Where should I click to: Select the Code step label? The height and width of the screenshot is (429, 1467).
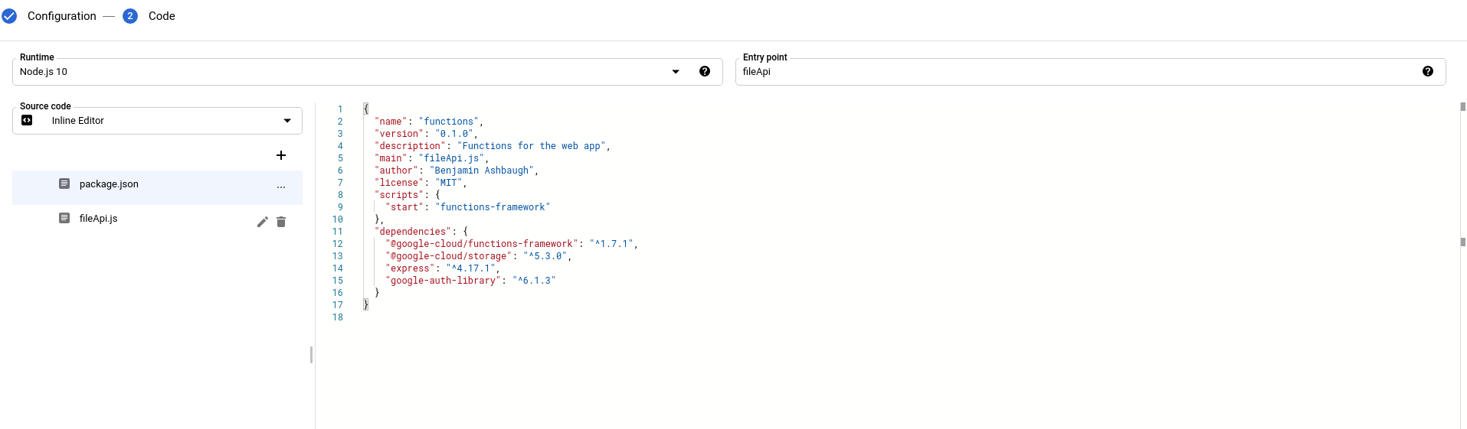[162, 16]
